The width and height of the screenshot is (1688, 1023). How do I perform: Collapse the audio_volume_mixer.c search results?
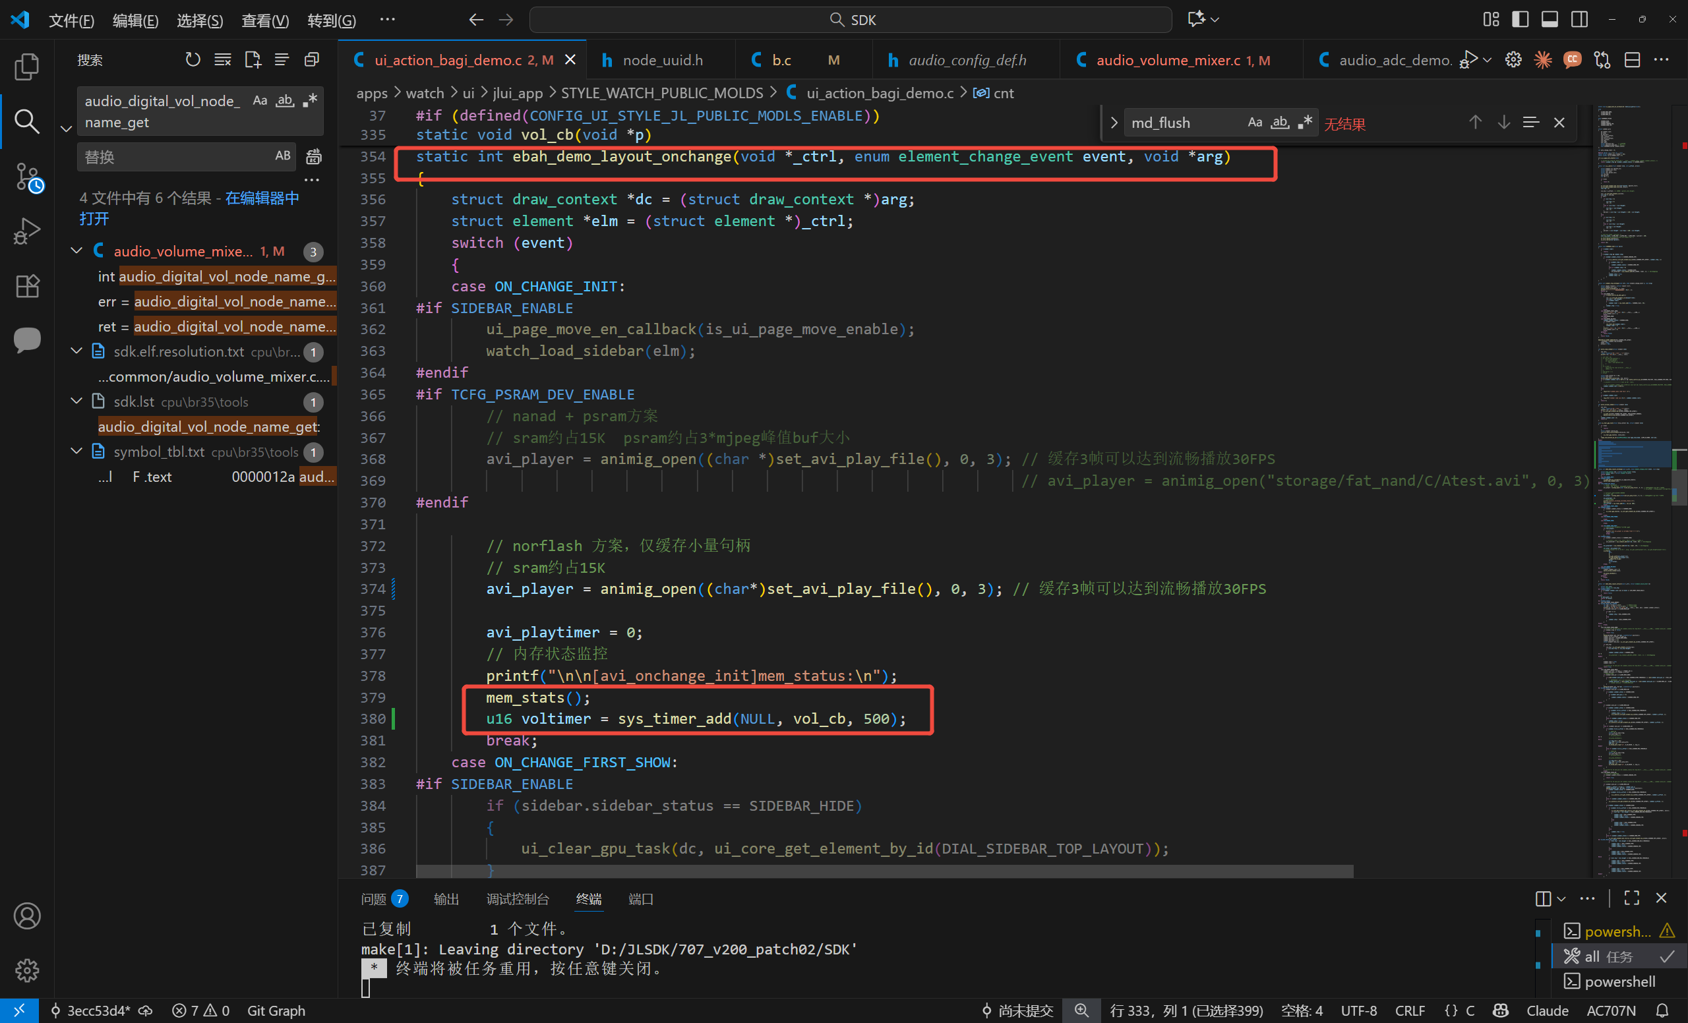coord(76,250)
